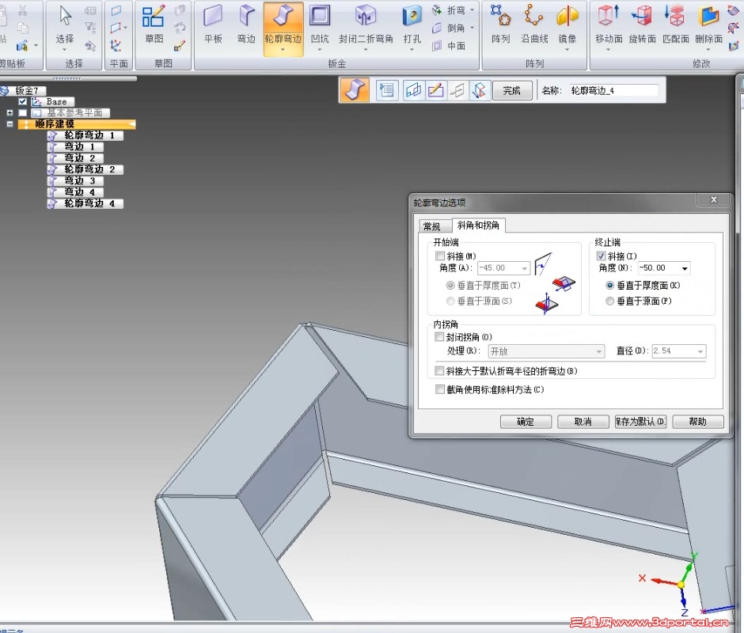
Task: Check 截角使用标准除料方法(C)
Action: click(x=439, y=389)
